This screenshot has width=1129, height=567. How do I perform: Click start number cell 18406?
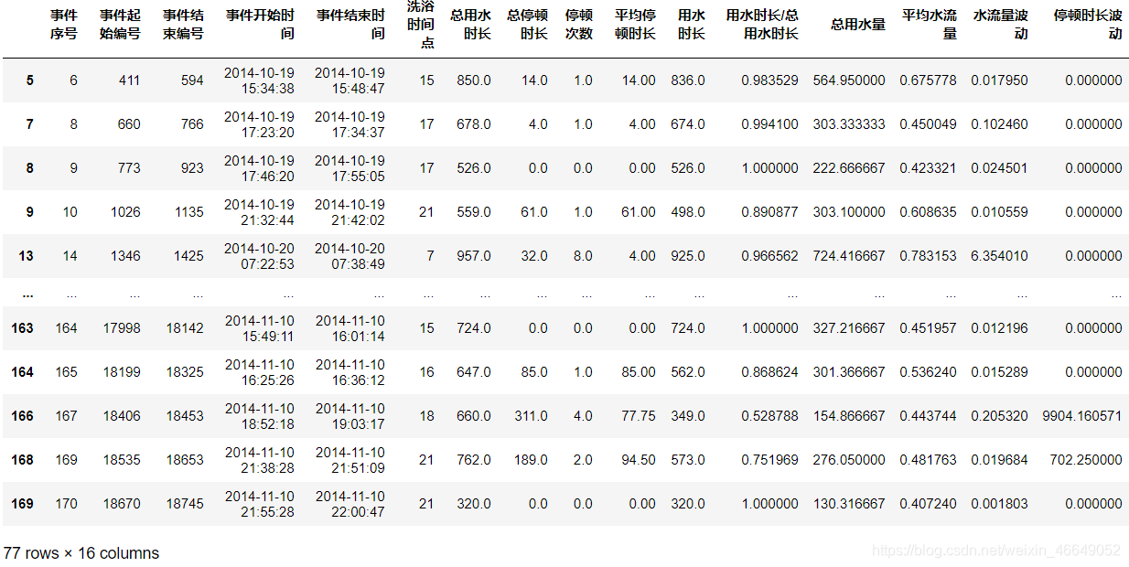pyautogui.click(x=122, y=416)
